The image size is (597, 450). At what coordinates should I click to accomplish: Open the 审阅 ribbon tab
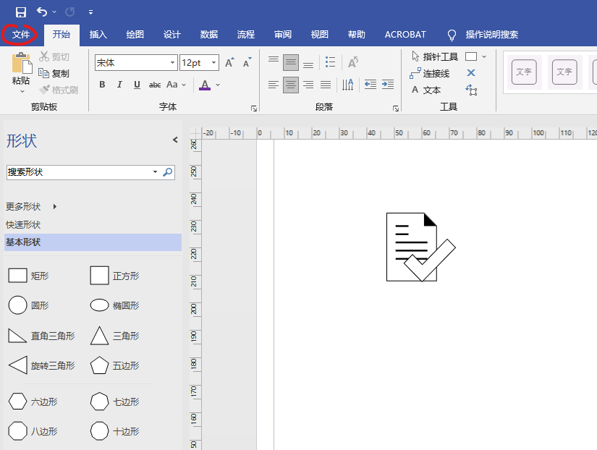[x=283, y=35]
